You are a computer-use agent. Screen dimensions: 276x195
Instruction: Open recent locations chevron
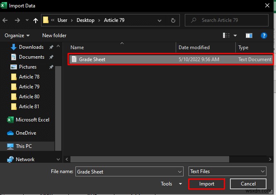(27, 20)
